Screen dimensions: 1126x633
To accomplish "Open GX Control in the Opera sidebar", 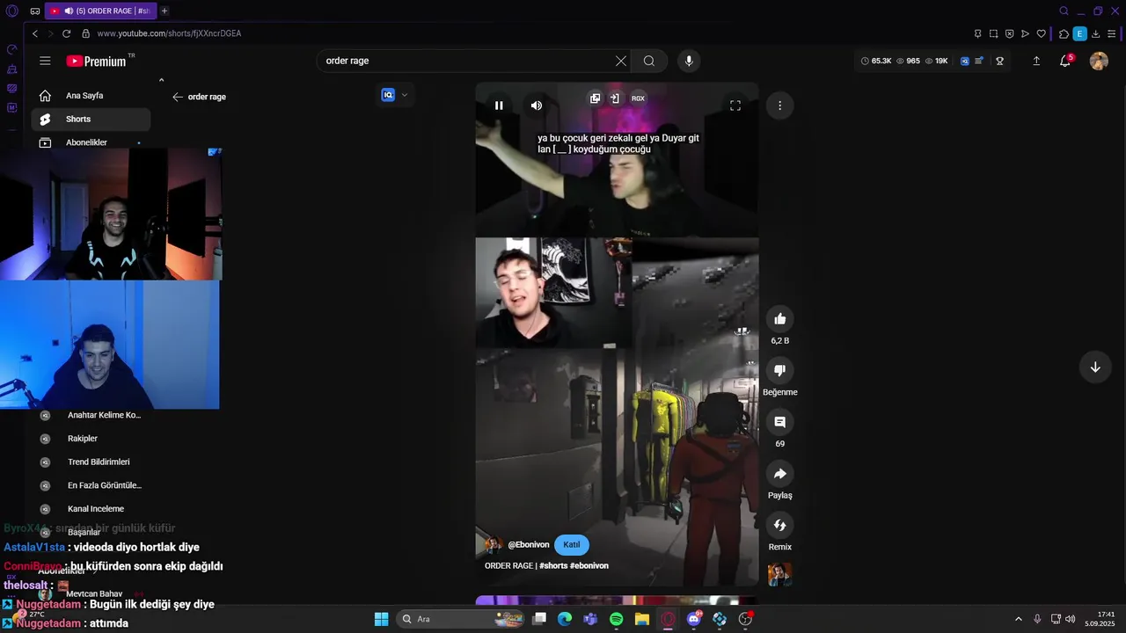I will pyautogui.click(x=11, y=49).
